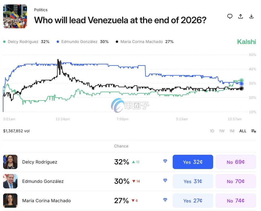Buy Yes 27¢ for María Corina Machado
The image size is (261, 211).
point(193,201)
